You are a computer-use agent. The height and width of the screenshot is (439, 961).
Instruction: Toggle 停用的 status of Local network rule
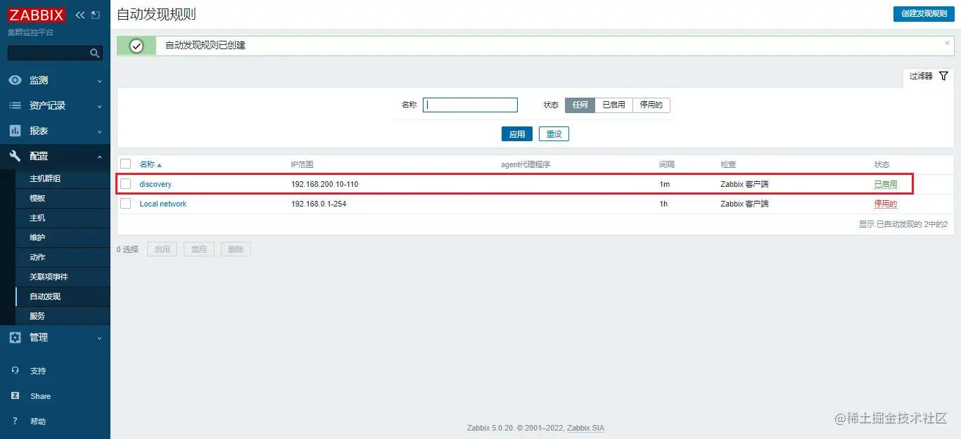coord(886,204)
